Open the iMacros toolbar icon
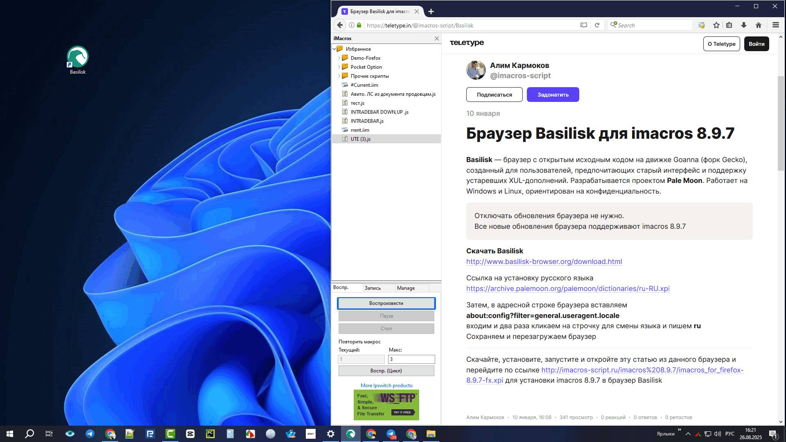The width and height of the screenshot is (786, 442). click(702, 25)
